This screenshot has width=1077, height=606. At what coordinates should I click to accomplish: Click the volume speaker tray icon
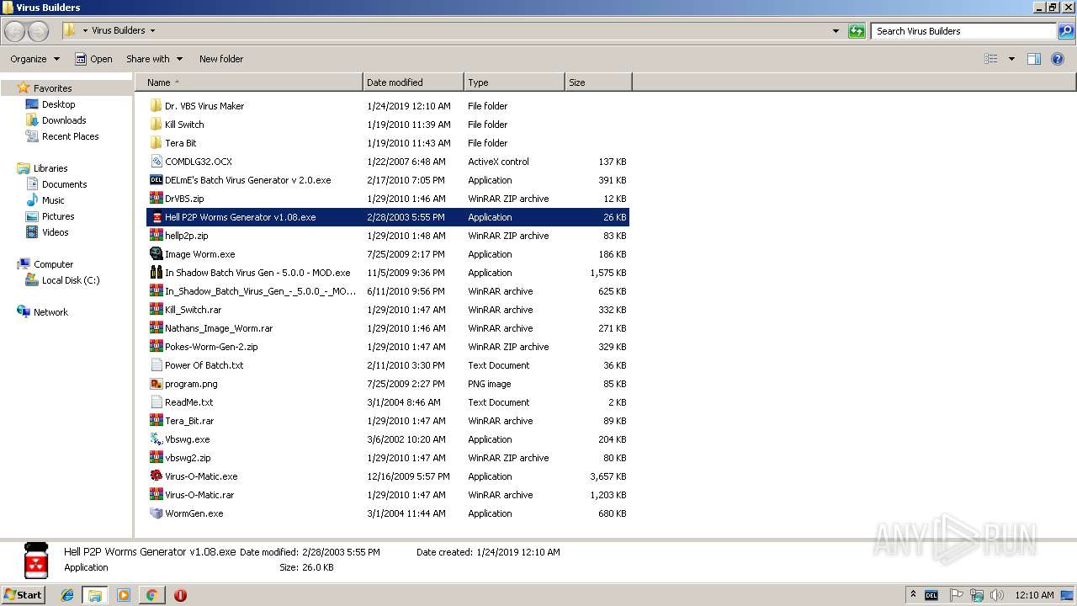pos(997,595)
